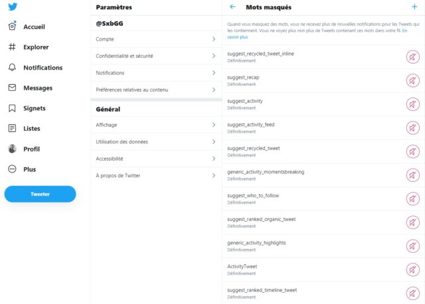Unmute the ActivityTweet muted word
Image resolution: width=425 pixels, height=304 pixels.
pos(412,269)
